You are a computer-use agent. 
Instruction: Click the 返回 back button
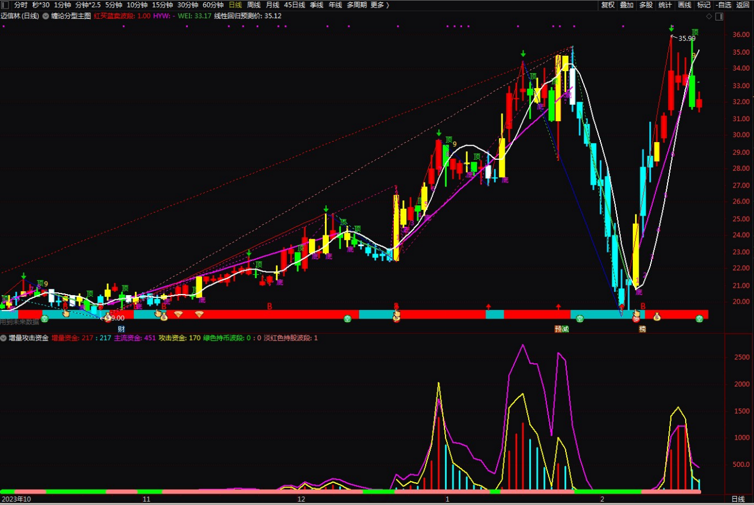743,5
